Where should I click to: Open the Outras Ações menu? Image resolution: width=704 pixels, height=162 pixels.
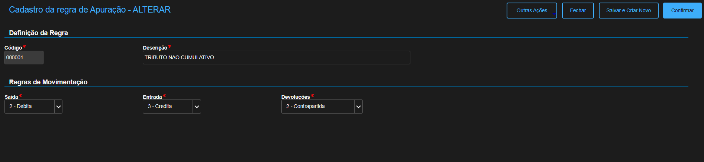pos(532,10)
